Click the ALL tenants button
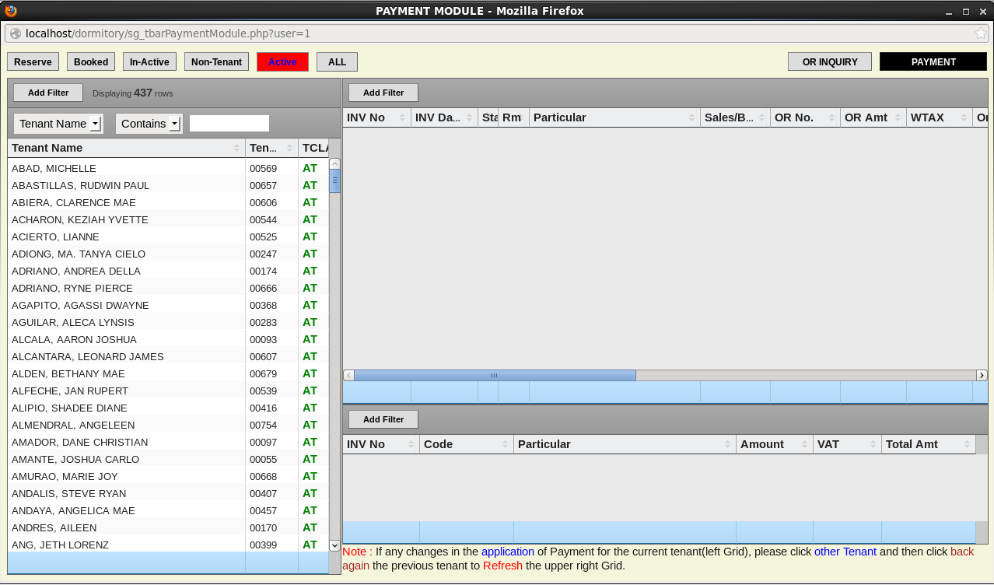Image resolution: width=994 pixels, height=585 pixels. [x=337, y=62]
